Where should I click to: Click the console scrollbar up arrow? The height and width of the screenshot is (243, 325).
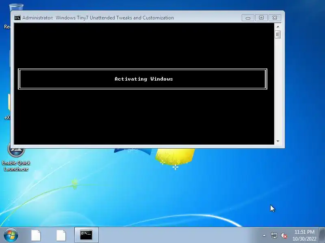pos(278,27)
